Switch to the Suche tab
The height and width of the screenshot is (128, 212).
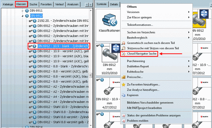pyautogui.click(x=33, y=4)
